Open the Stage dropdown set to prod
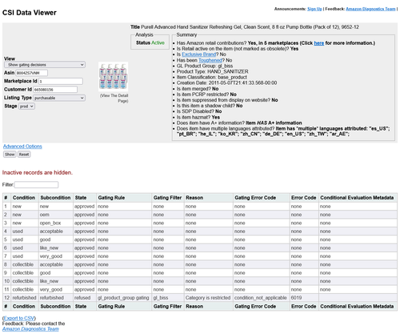 pos(26,107)
